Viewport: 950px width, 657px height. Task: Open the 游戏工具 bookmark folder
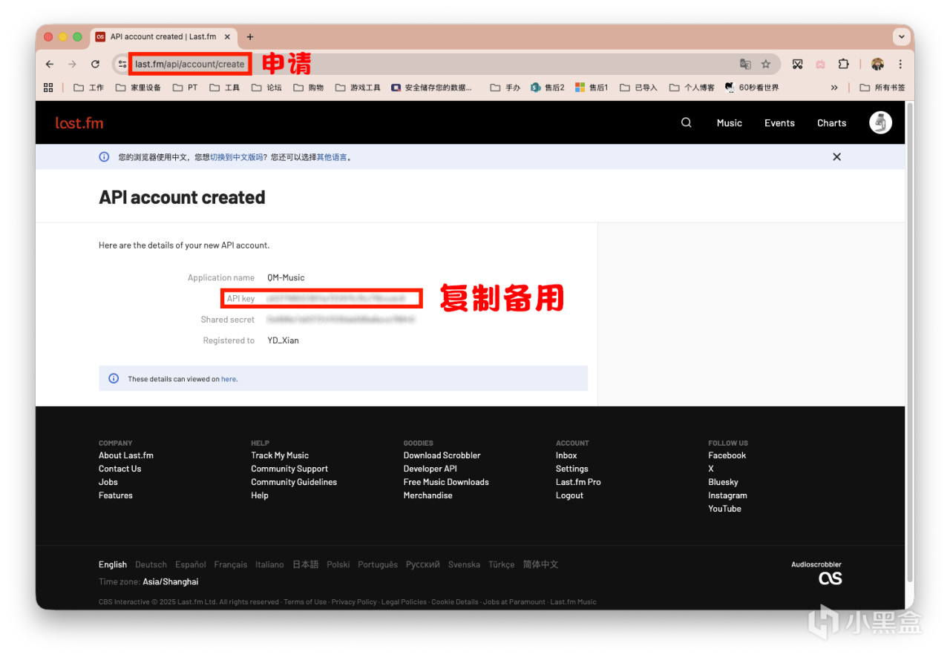(358, 88)
